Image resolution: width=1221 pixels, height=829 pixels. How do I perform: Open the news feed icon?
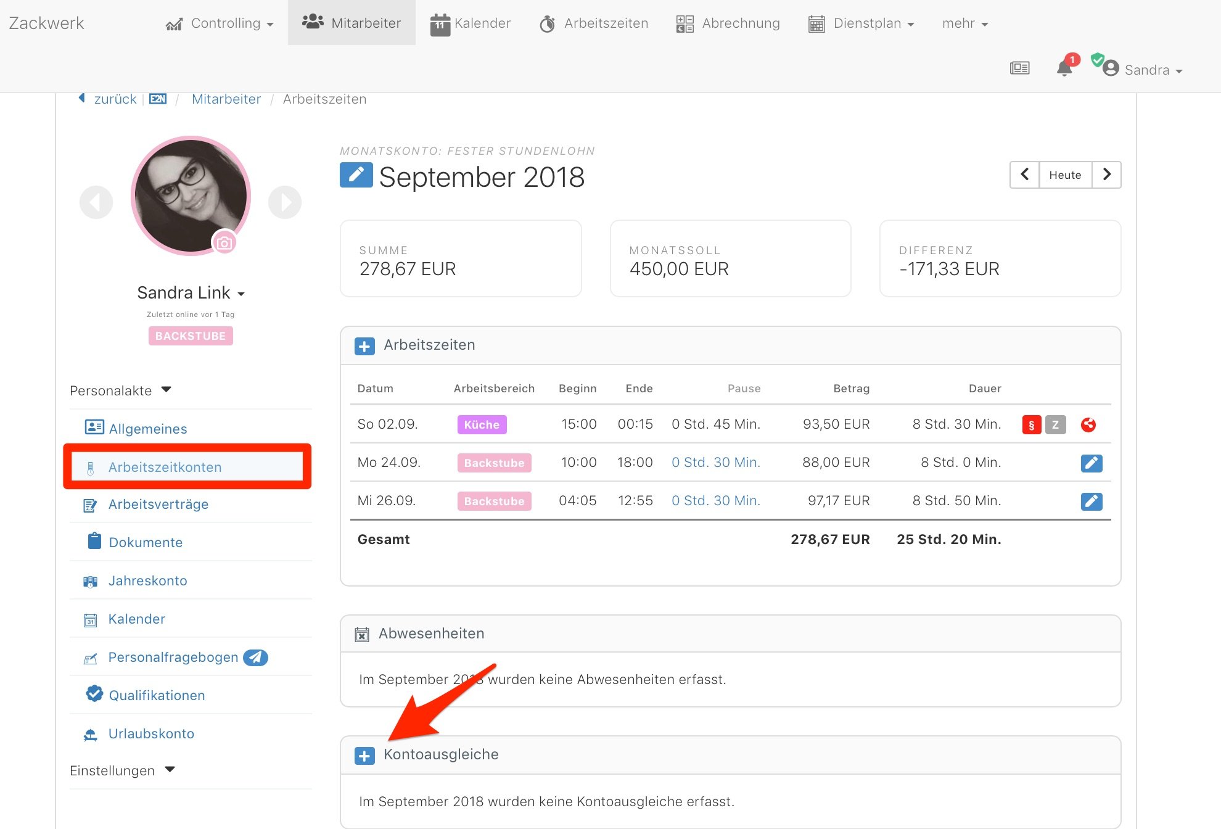click(1019, 68)
